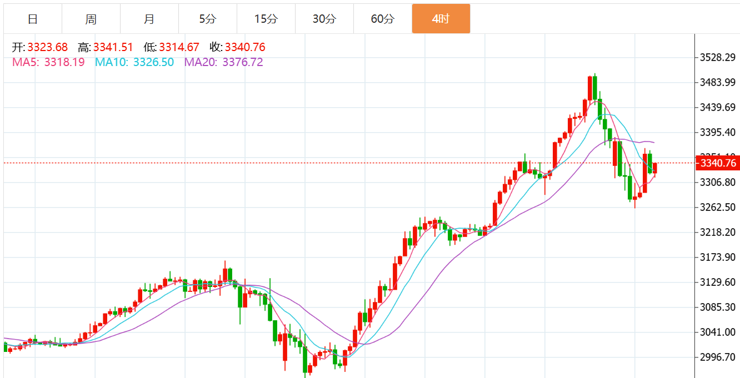740x378 pixels.
Task: Switch to the 60分 interval tab
Action: coord(382,19)
